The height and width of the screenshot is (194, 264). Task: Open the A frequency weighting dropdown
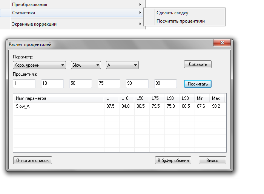pyautogui.click(x=122, y=65)
